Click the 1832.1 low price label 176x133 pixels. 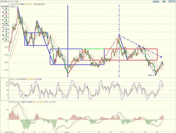(151, 75)
